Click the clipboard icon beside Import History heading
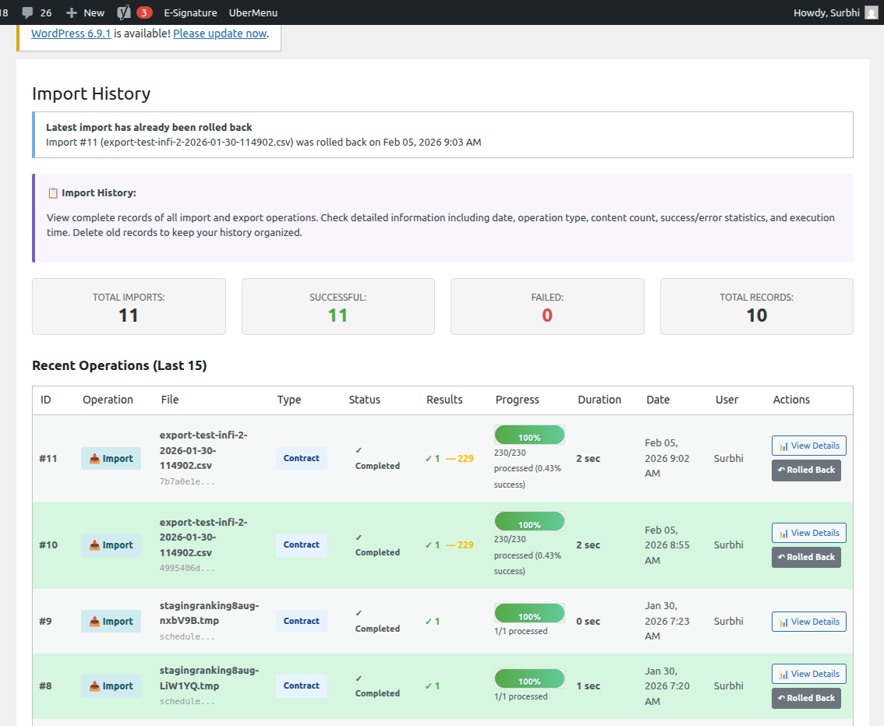Viewport: 884px width, 726px height. [x=52, y=193]
